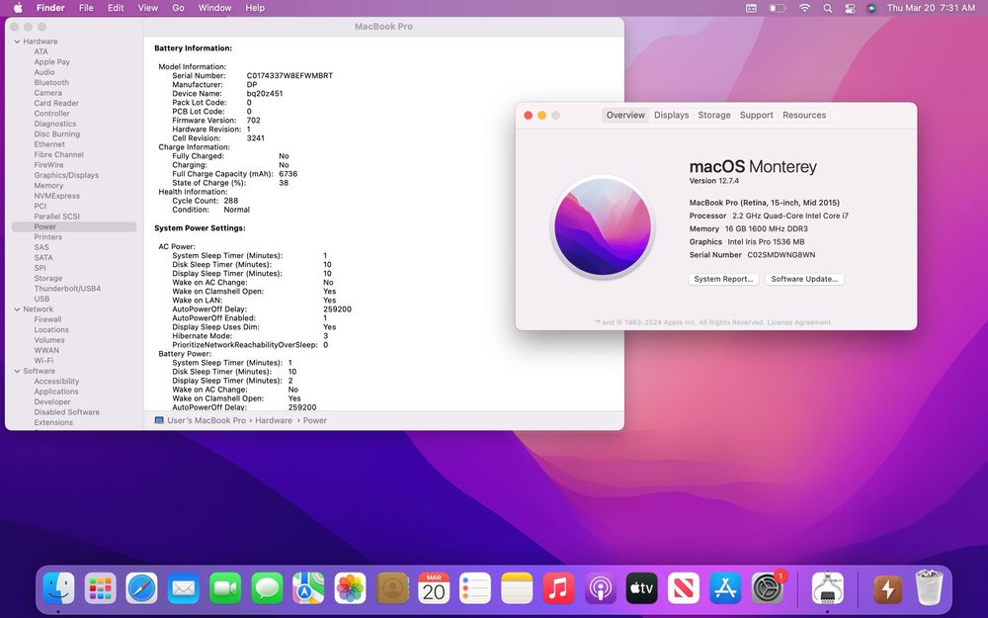Select Graphics/Displays in the sidebar

pos(66,175)
